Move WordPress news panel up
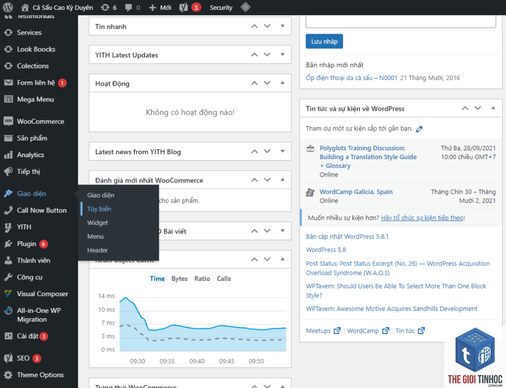This screenshot has width=506, height=388. pyautogui.click(x=465, y=108)
